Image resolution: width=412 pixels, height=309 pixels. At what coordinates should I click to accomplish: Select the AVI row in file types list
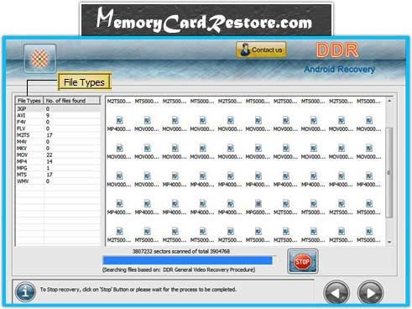click(x=58, y=115)
